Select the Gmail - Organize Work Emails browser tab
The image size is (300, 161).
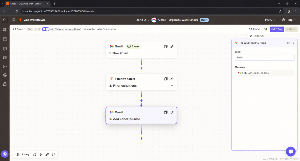pos(27,4)
